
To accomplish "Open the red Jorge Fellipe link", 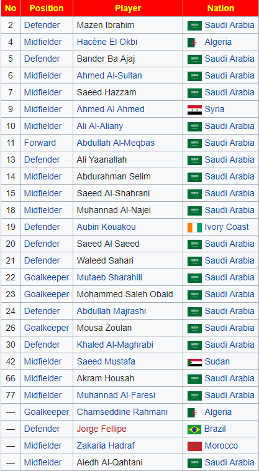I will point(101,429).
